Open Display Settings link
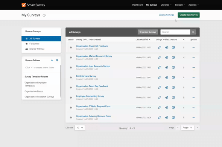The width and height of the screenshot is (222, 147). tap(166, 15)
